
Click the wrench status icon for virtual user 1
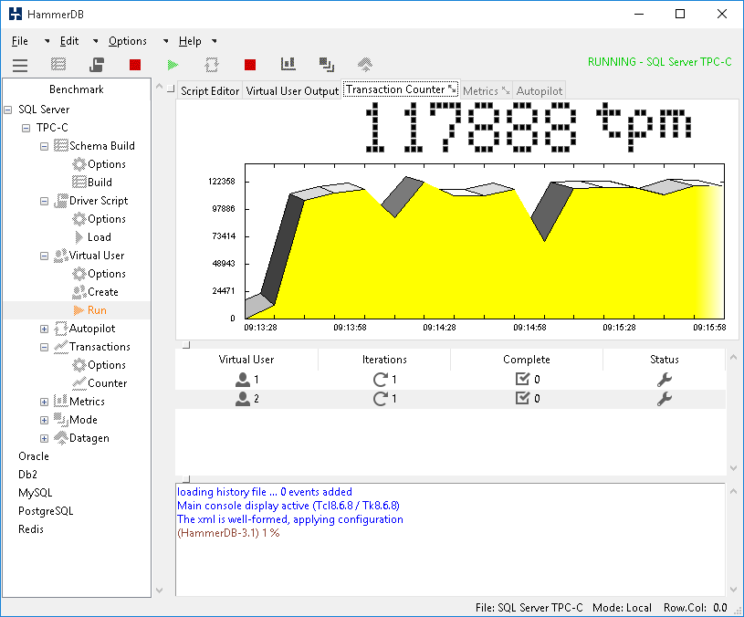[665, 380]
